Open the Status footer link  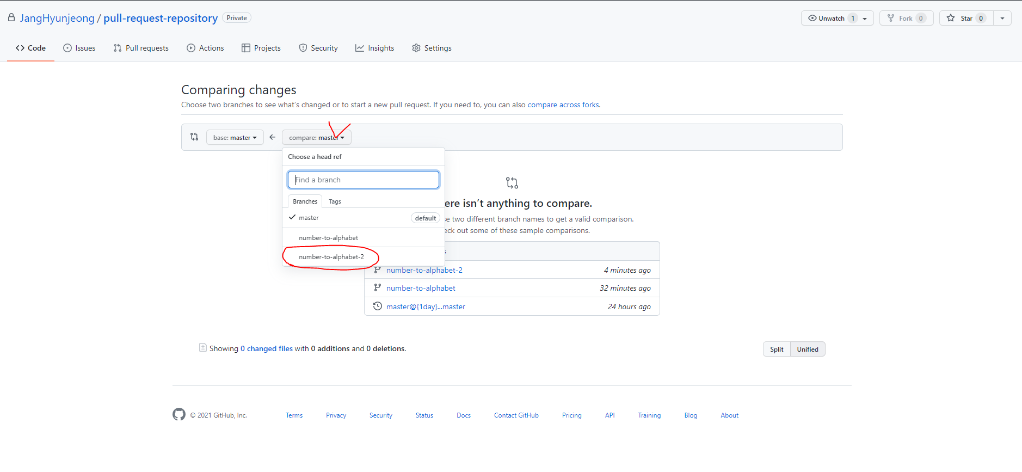tap(424, 415)
